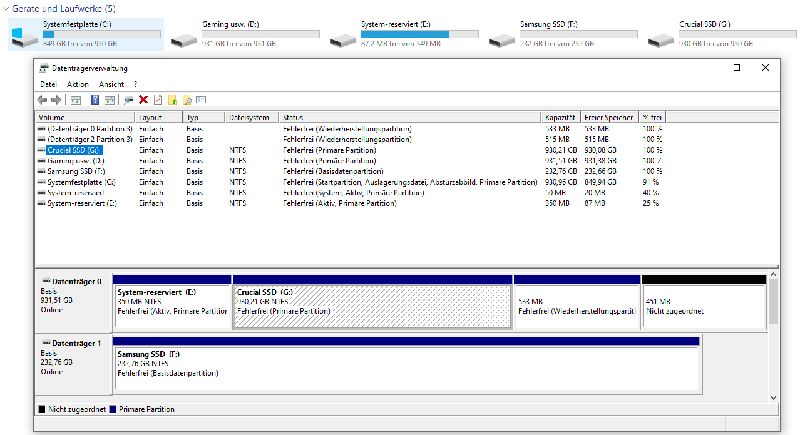The height and width of the screenshot is (435, 805).
Task: Select Gaming usw. (D:) volume row
Action: pos(407,161)
